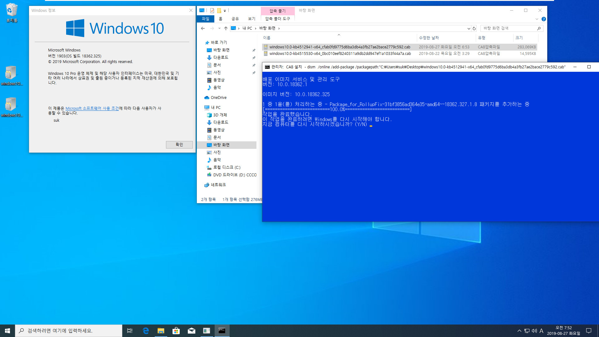Open the taskbar clock and date
Screen dimensions: 599x337
click(x=563, y=331)
